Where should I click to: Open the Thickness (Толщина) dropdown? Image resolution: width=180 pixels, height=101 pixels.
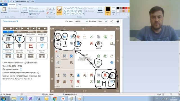pyautogui.click(x=100, y=11)
